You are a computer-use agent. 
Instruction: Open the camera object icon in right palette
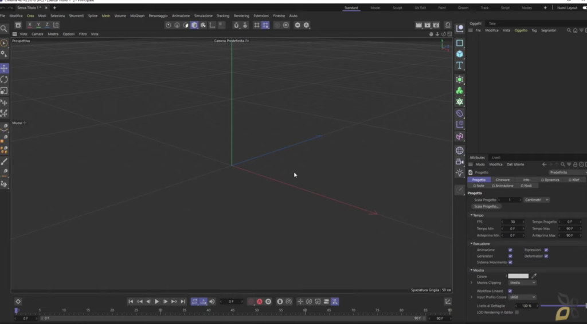(460, 162)
